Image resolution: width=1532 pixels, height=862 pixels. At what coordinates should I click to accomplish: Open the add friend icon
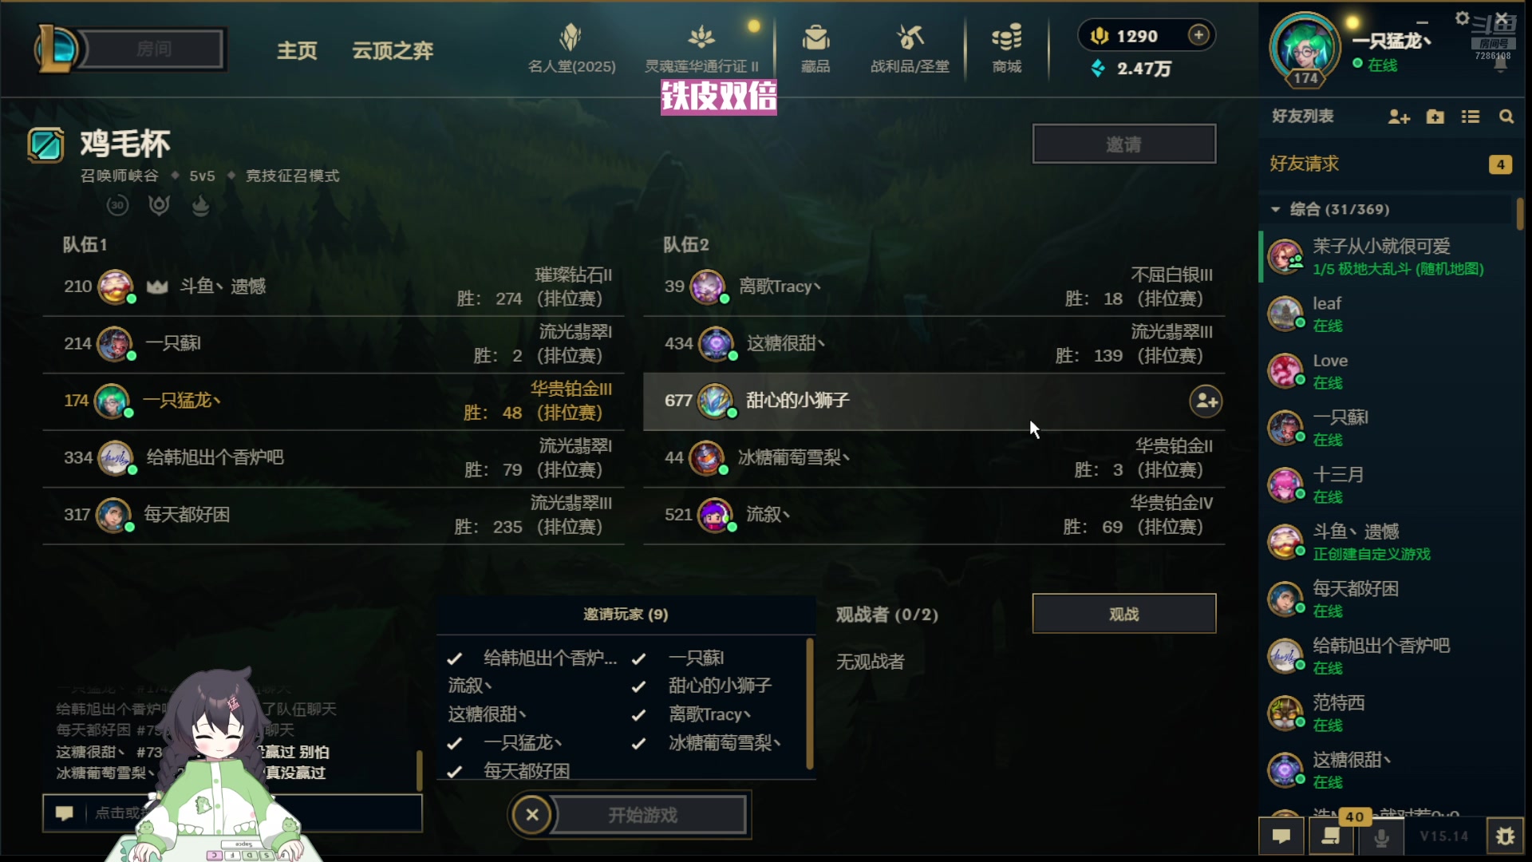[1399, 117]
